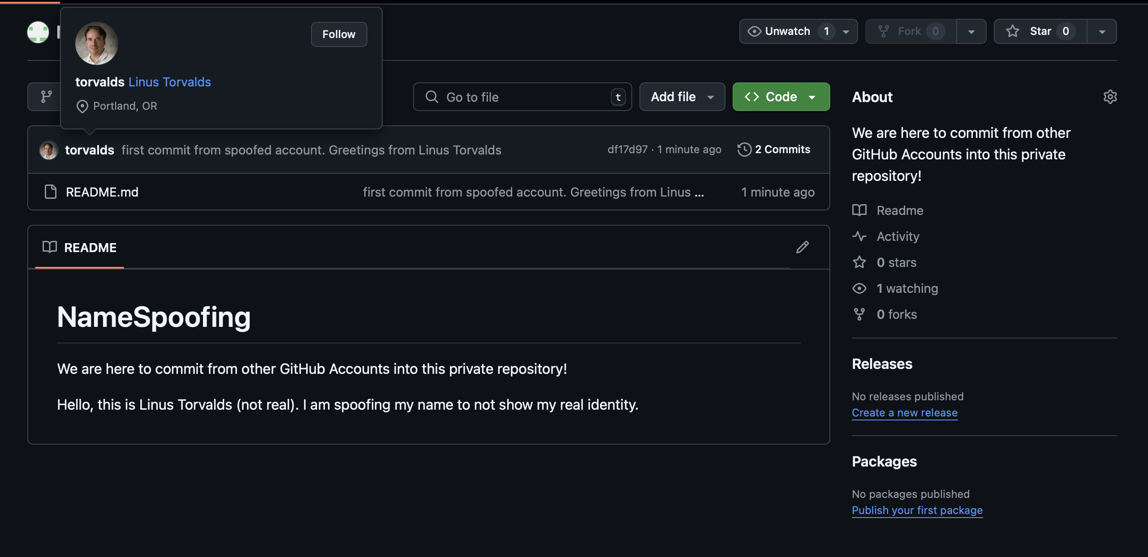Click the disabled Fork button
Screen dimensions: 1148x557
pos(911,31)
